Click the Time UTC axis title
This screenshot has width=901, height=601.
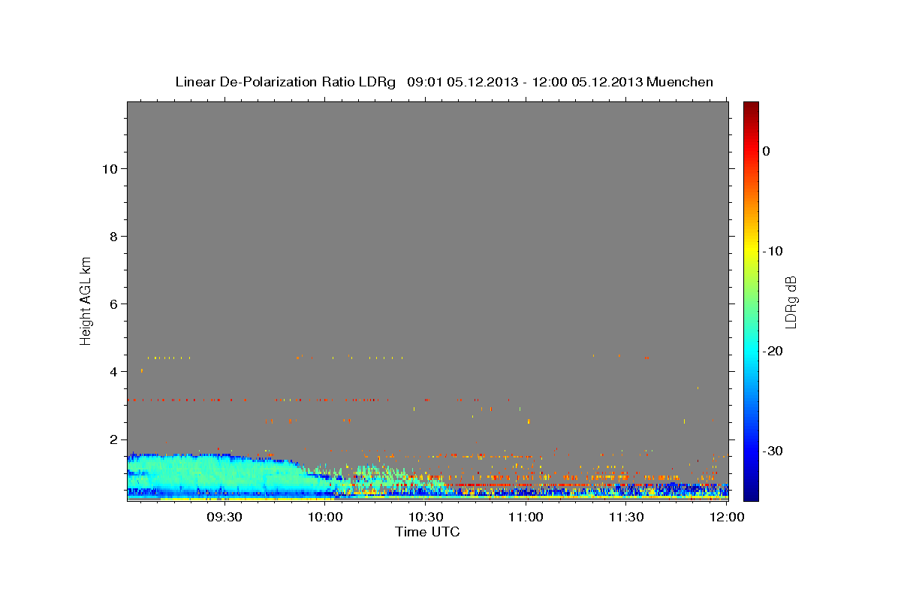click(427, 532)
